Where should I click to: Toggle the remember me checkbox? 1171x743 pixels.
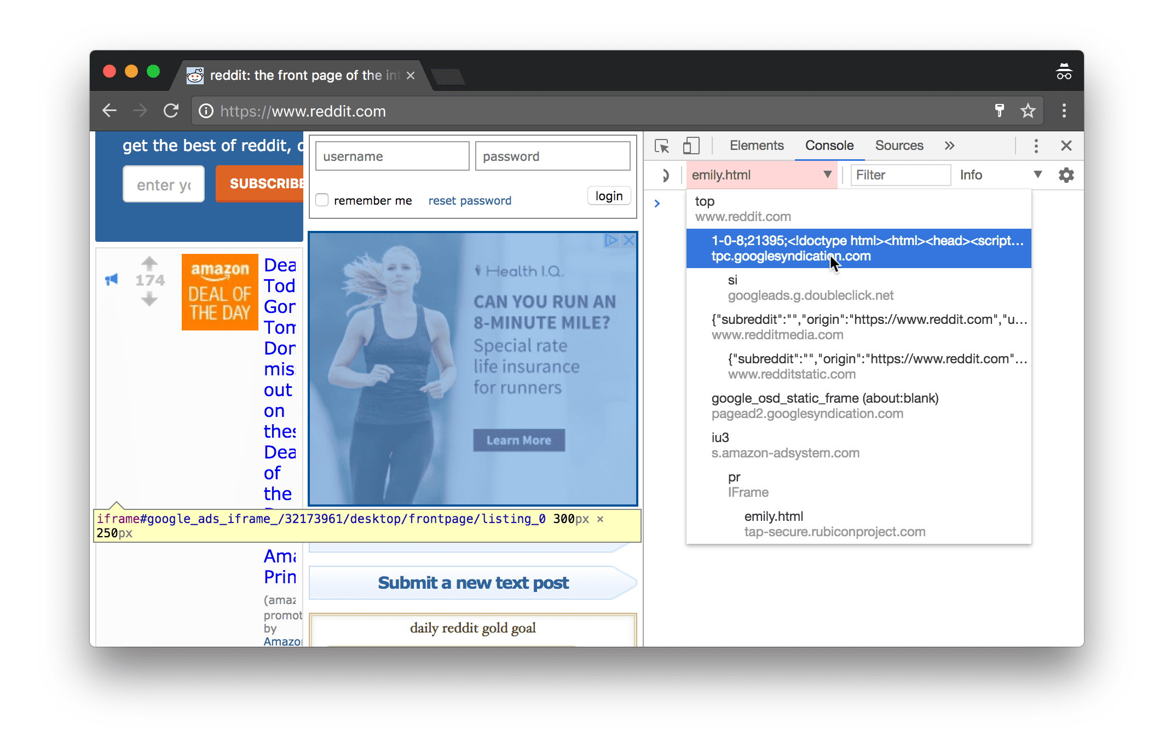tap(322, 200)
